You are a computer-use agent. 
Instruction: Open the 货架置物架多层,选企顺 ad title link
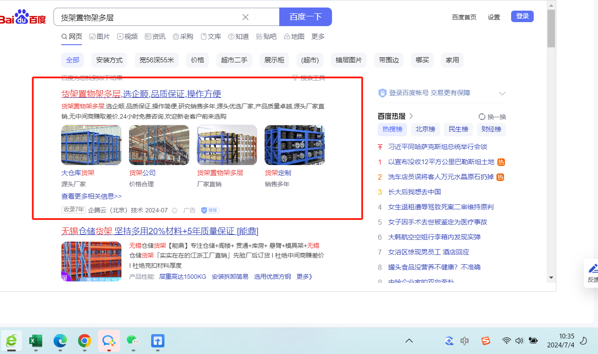[141, 94]
